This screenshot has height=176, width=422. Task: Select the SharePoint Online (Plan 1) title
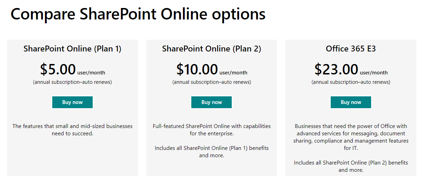pos(72,49)
